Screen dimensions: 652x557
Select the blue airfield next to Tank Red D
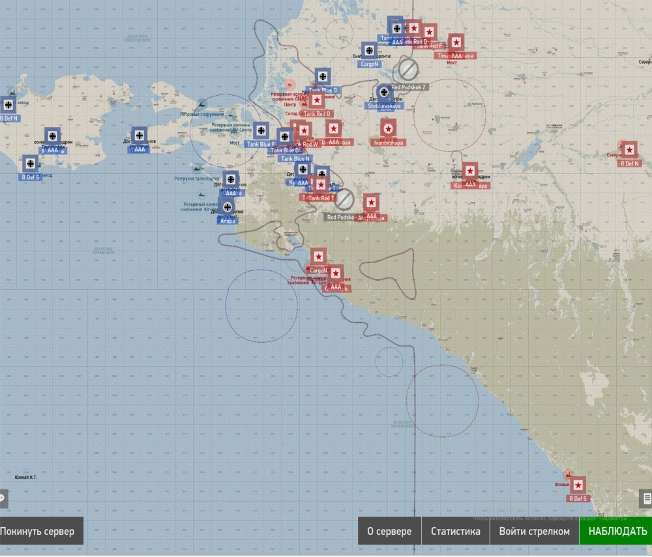[x=396, y=28]
